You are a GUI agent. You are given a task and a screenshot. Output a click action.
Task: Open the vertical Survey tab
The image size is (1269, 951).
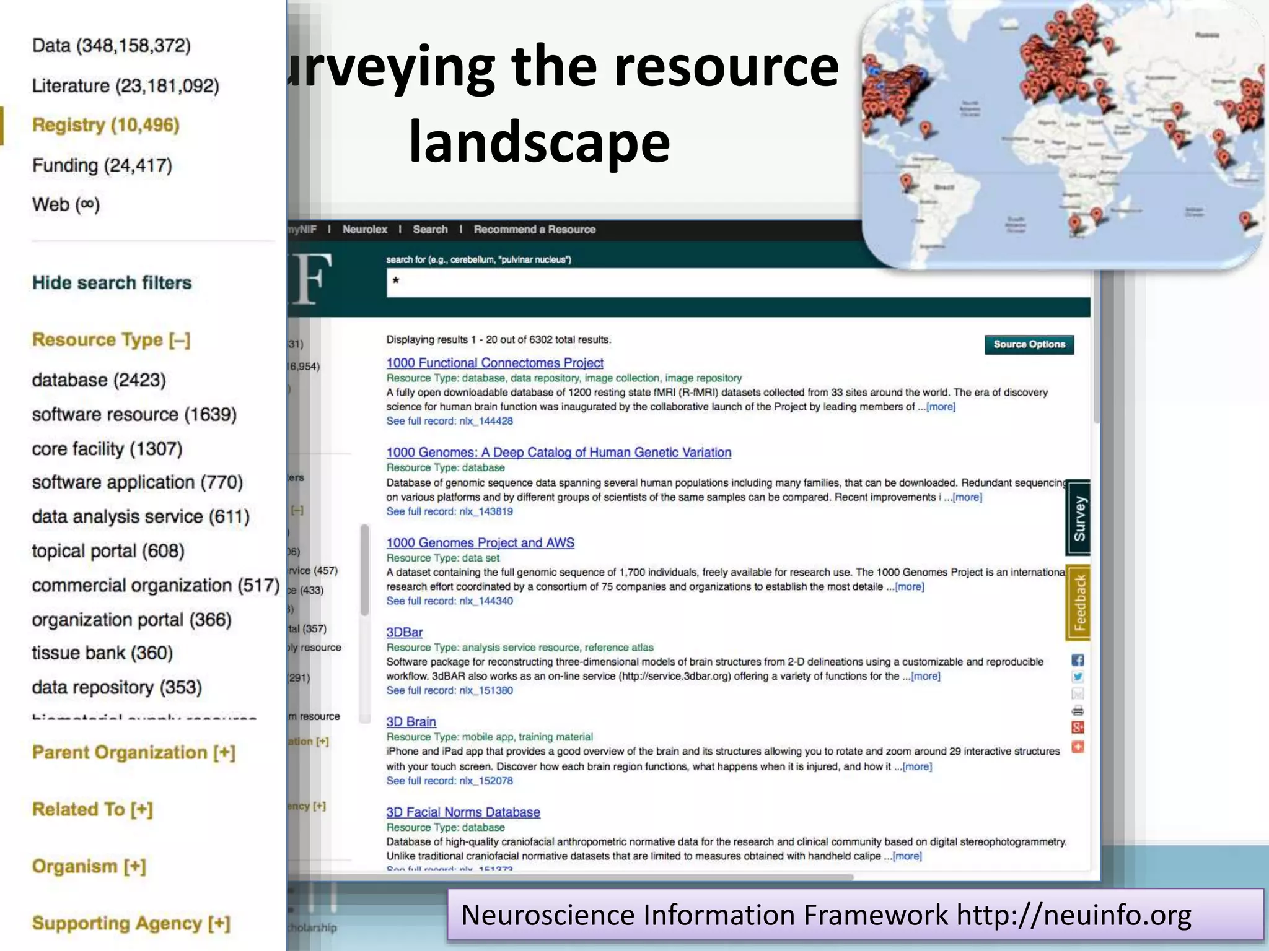tap(1078, 518)
